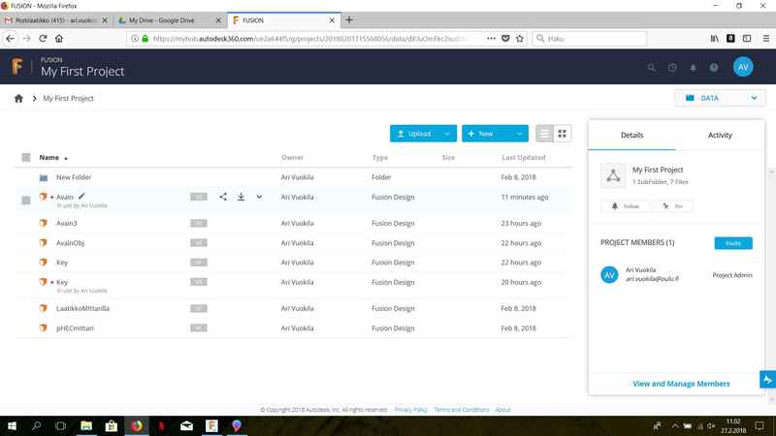Switch to the Gmail Postilaatikko browser tab
Screen dimensions: 776x436
coord(55,20)
